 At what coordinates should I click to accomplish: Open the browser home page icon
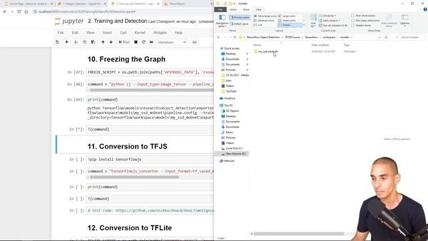(x=26, y=12)
